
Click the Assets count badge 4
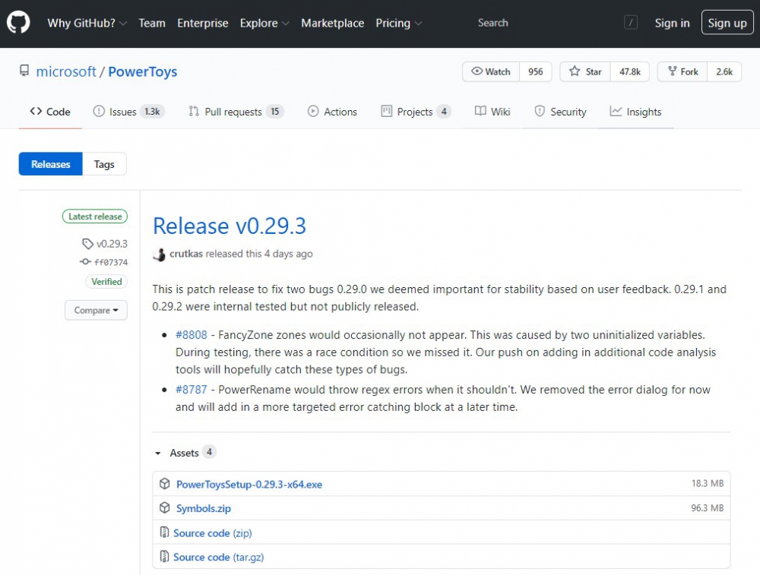210,452
